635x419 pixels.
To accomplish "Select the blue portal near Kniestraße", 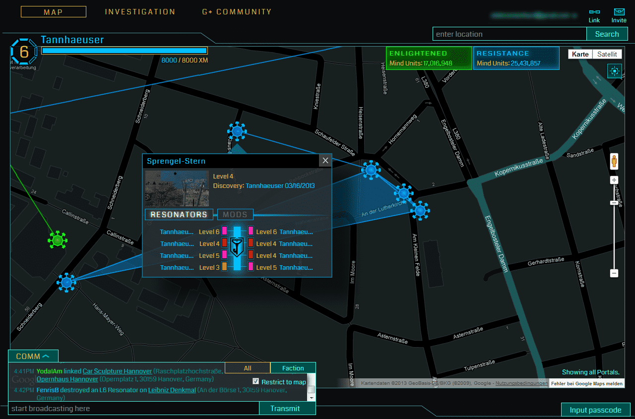I will click(237, 131).
